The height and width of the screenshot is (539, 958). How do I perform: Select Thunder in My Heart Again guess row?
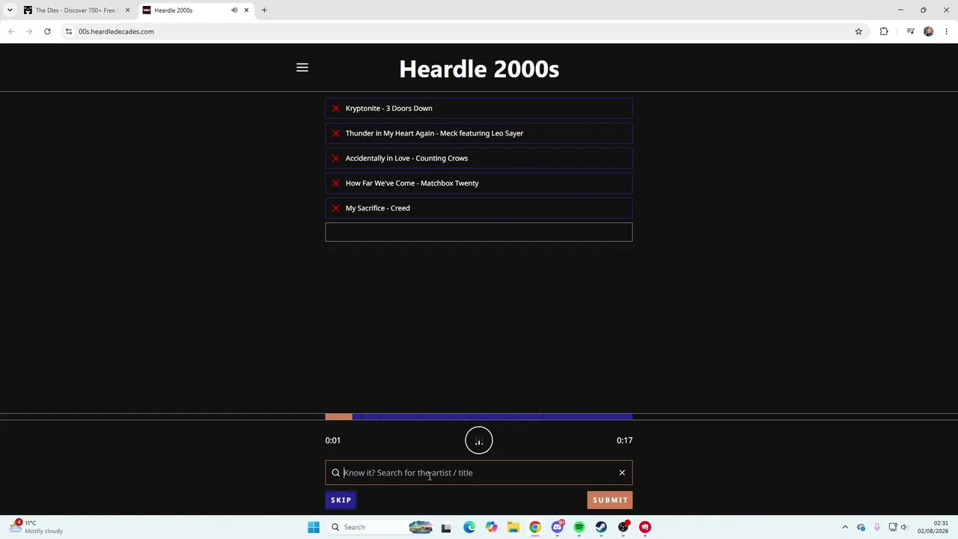[x=479, y=133]
